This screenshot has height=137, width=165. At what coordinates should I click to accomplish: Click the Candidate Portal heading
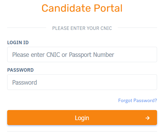pos(82,8)
